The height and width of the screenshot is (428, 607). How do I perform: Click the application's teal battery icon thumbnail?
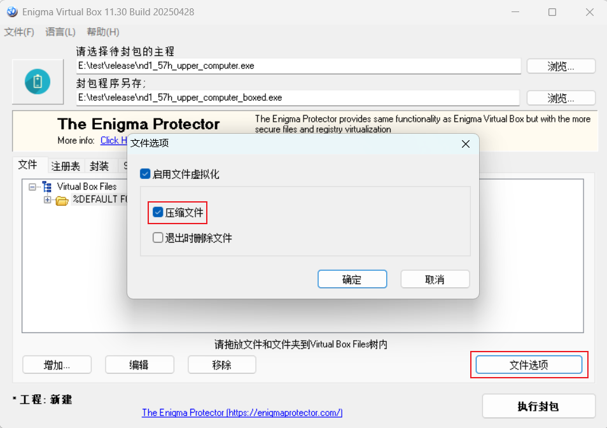tap(38, 82)
